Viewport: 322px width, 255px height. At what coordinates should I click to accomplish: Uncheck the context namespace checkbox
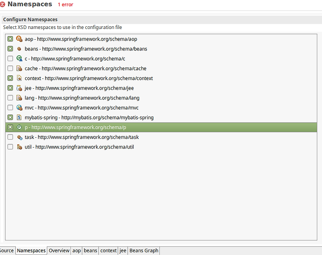click(10, 78)
